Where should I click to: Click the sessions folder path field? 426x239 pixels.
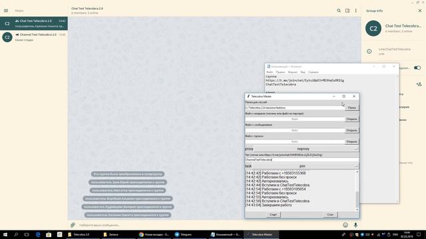click(295, 108)
